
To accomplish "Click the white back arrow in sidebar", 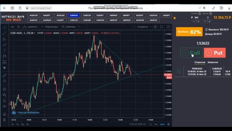I will (5, 68).
